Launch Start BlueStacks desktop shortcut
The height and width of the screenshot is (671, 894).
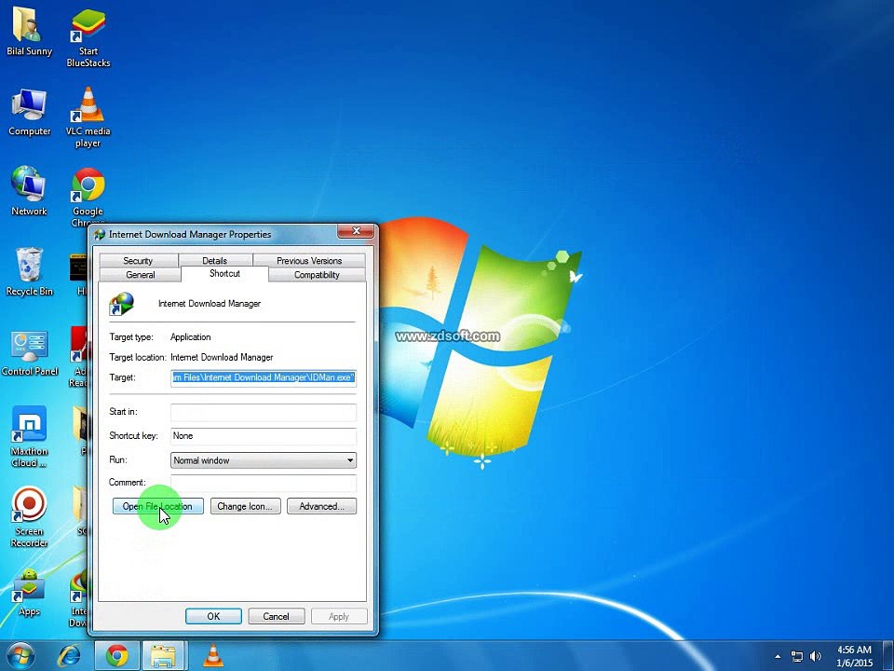(88, 37)
